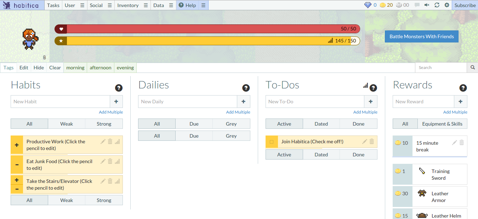The image size is (478, 219).
Task: Delete the Eat Junk Food habit
Action: click(110, 161)
